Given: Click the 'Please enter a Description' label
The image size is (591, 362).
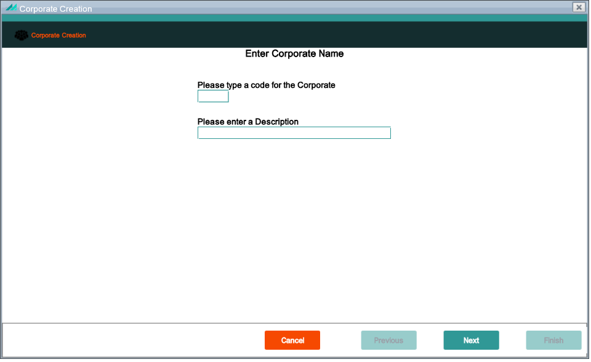Looking at the screenshot, I should [248, 122].
